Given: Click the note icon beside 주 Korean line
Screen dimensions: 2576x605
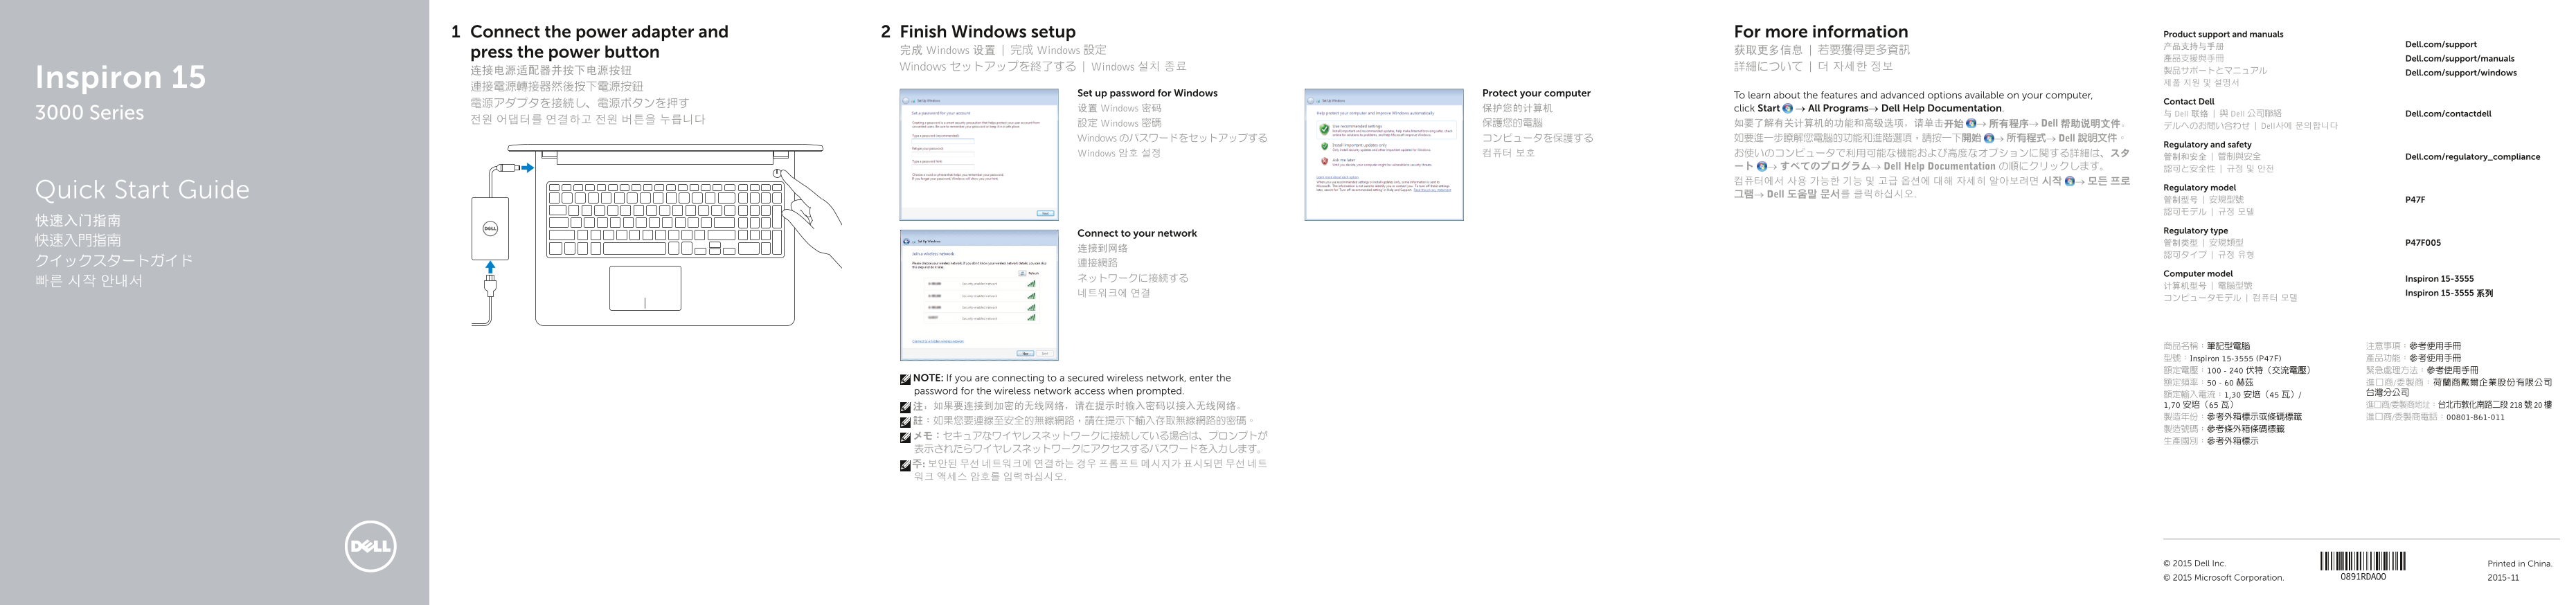Looking at the screenshot, I should (905, 465).
